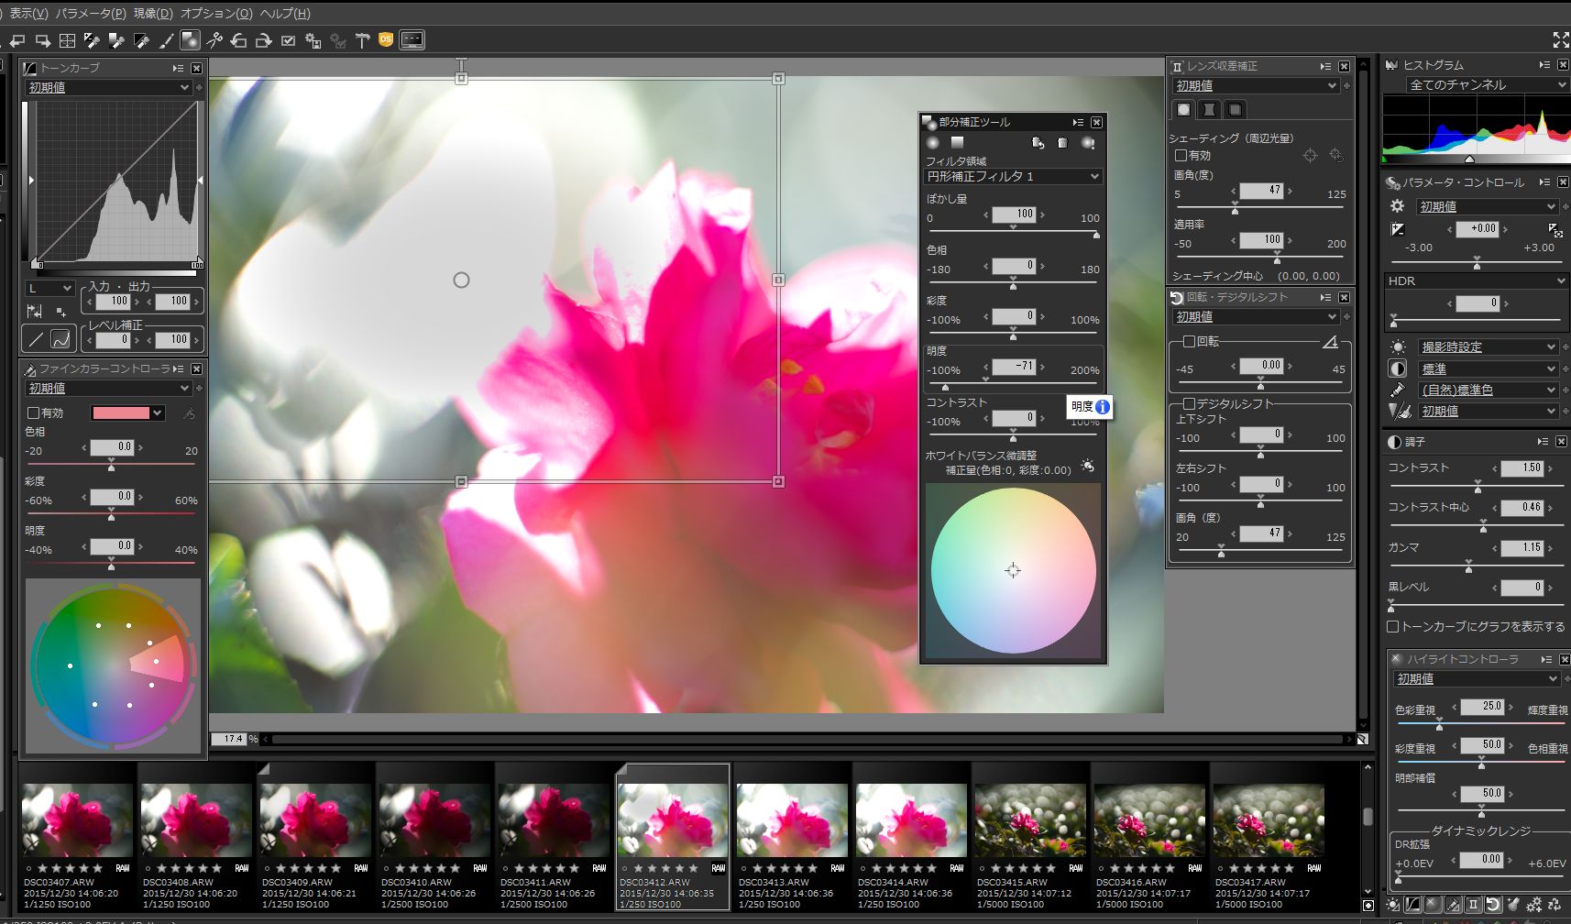Click white balance fine adjustment color wheel
Image resolution: width=1571 pixels, height=924 pixels.
coord(1013,570)
